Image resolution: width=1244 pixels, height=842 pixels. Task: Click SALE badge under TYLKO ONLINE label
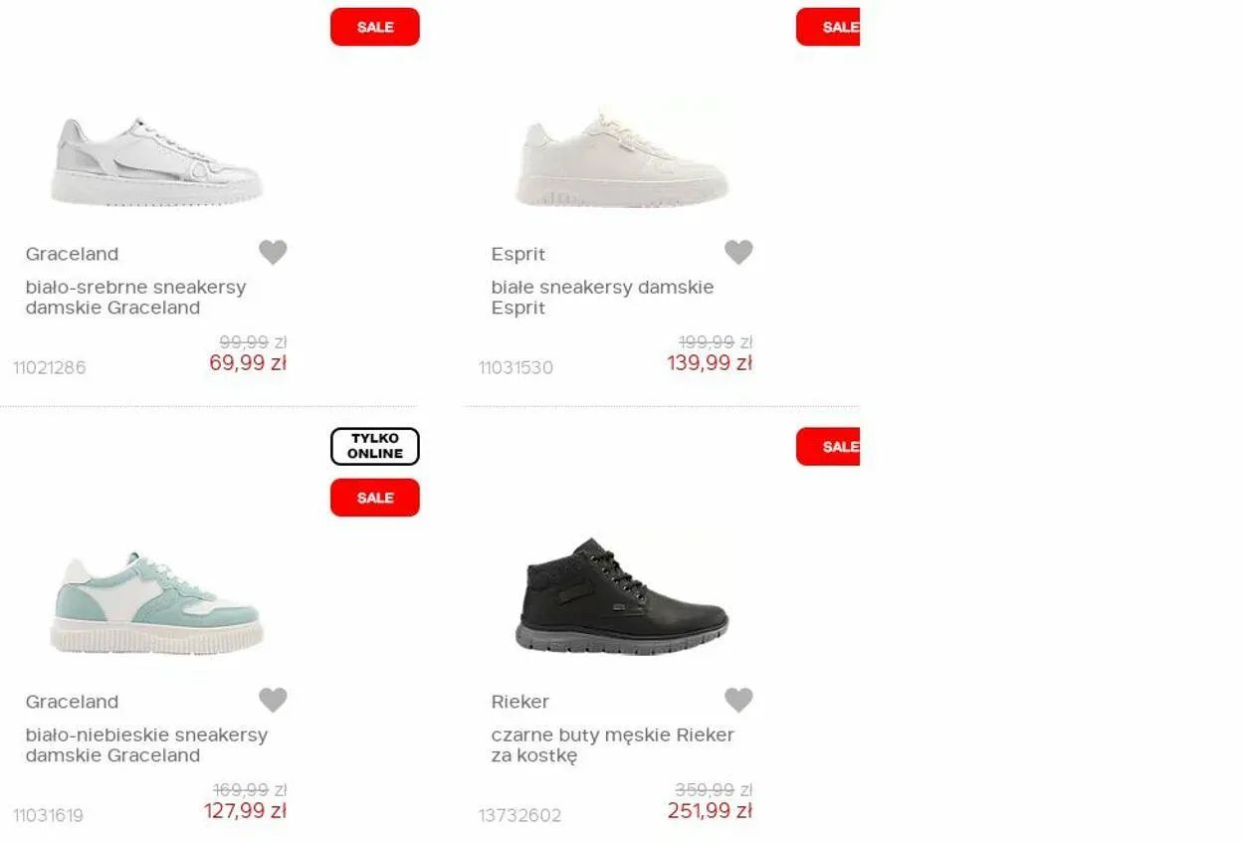(x=375, y=498)
